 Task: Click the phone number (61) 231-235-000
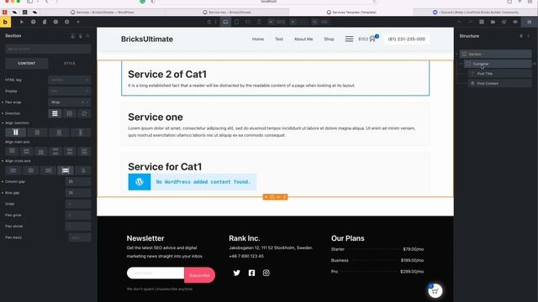pyautogui.click(x=407, y=39)
